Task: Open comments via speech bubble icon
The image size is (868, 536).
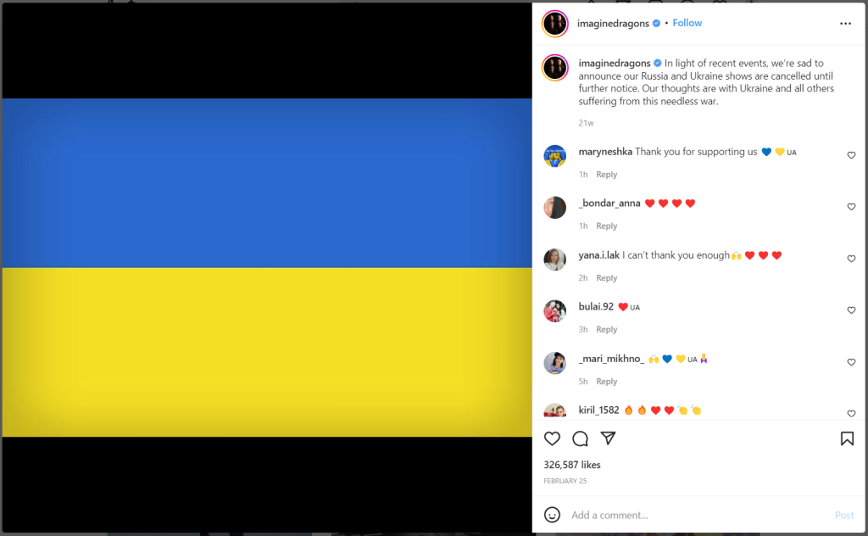Action: tap(580, 438)
